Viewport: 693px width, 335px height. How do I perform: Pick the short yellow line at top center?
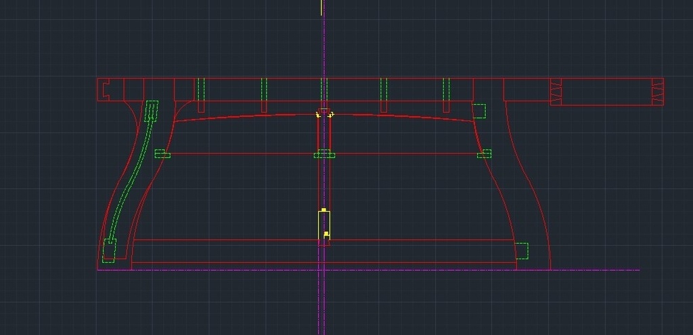point(321,8)
